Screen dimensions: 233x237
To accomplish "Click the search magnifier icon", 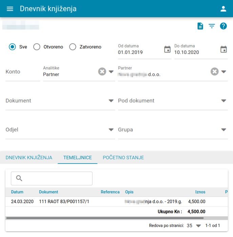I will 19,178.
